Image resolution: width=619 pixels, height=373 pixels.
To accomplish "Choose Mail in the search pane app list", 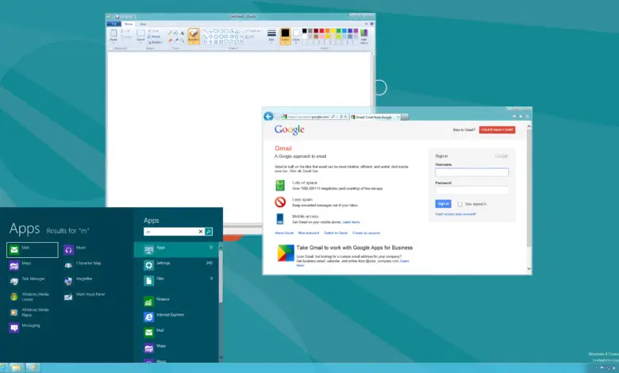I will (176, 333).
